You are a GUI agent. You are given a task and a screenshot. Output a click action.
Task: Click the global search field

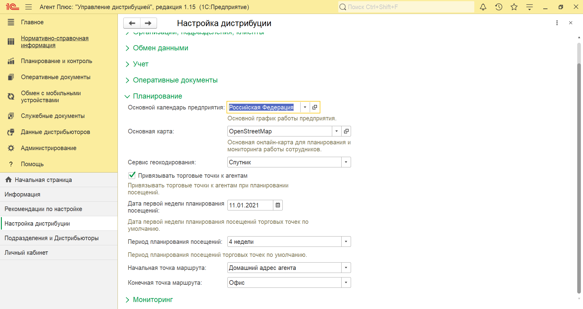406,7
